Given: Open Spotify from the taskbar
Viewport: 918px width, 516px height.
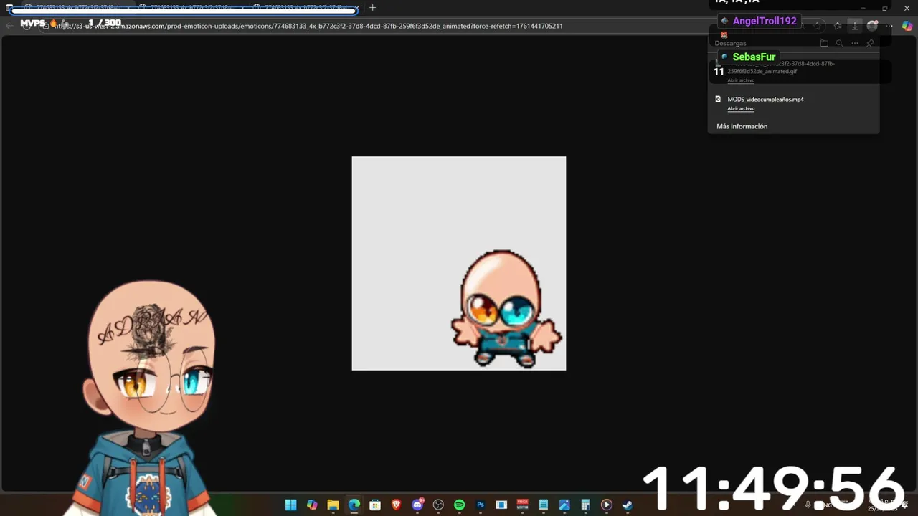Looking at the screenshot, I should click(x=459, y=505).
